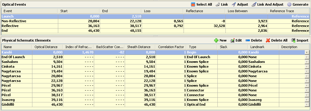Select the Reflective optical event row
Screen dimensions: 311x111
tap(155, 26)
